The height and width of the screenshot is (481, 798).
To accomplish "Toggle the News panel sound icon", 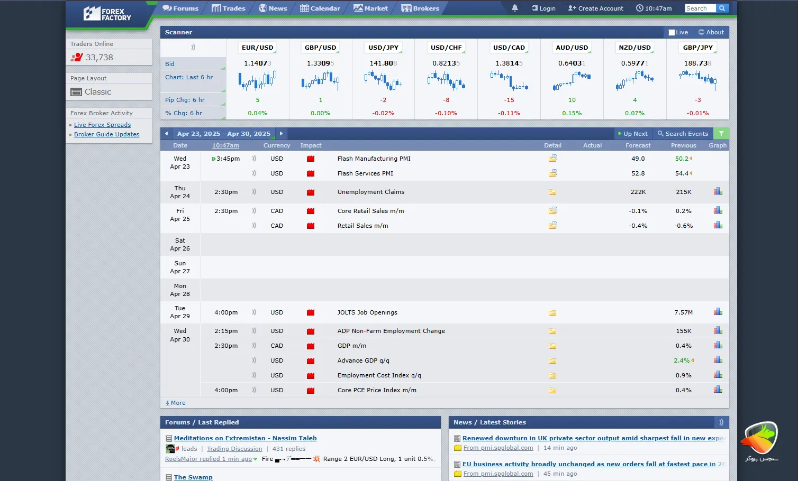I will [721, 422].
